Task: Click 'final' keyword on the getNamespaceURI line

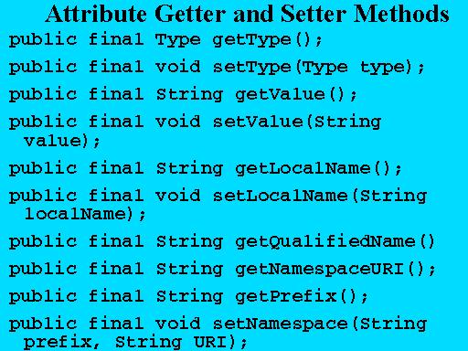Action: [116, 269]
